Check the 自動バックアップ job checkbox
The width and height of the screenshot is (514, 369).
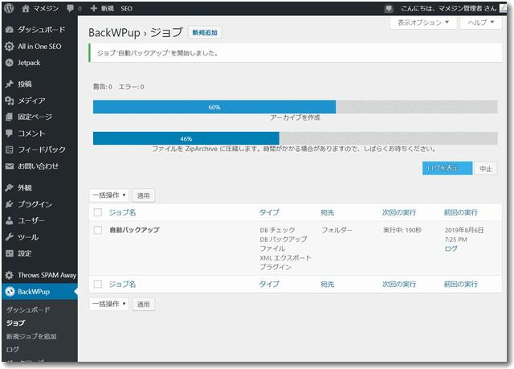point(98,230)
